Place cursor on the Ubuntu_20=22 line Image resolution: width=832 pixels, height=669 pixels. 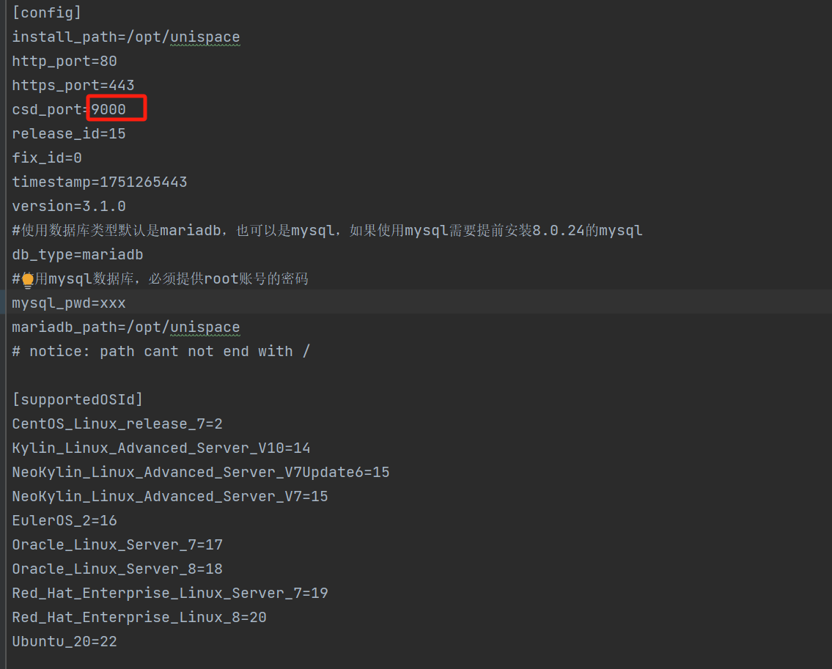point(65,641)
